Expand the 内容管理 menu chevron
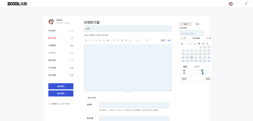 [69, 46]
